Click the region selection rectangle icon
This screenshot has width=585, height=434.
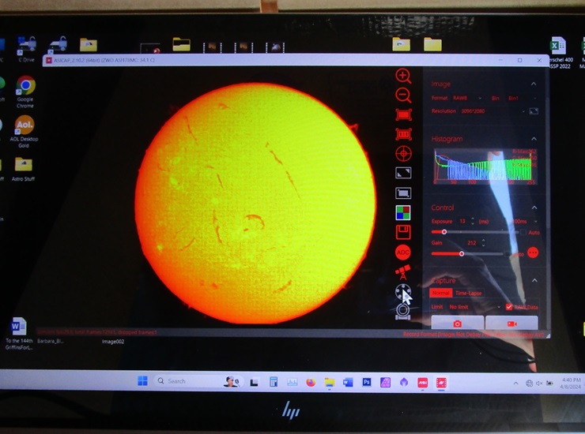[x=403, y=193]
